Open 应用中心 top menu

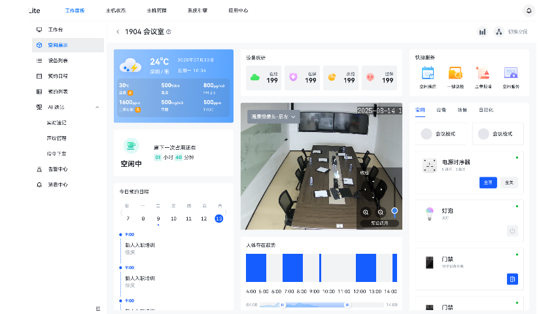(x=238, y=10)
